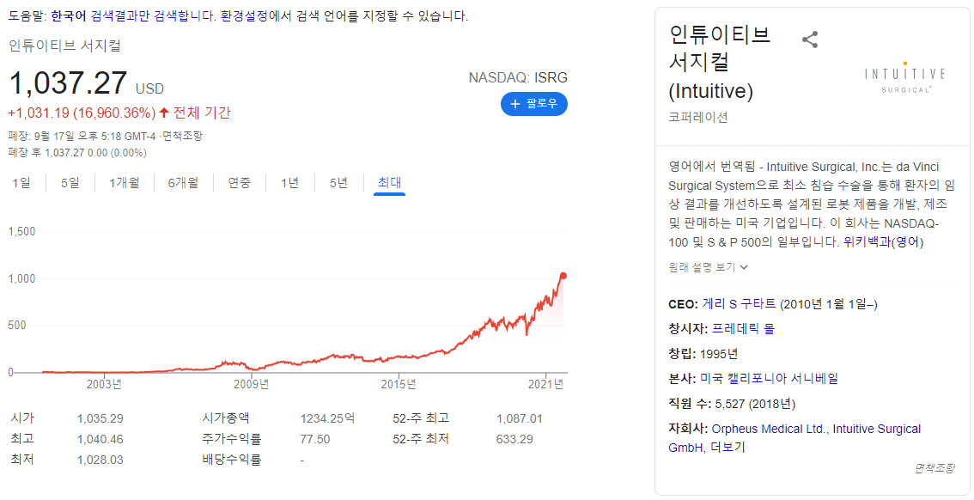Click the 52-주 최고 value 1,087.01

[520, 418]
